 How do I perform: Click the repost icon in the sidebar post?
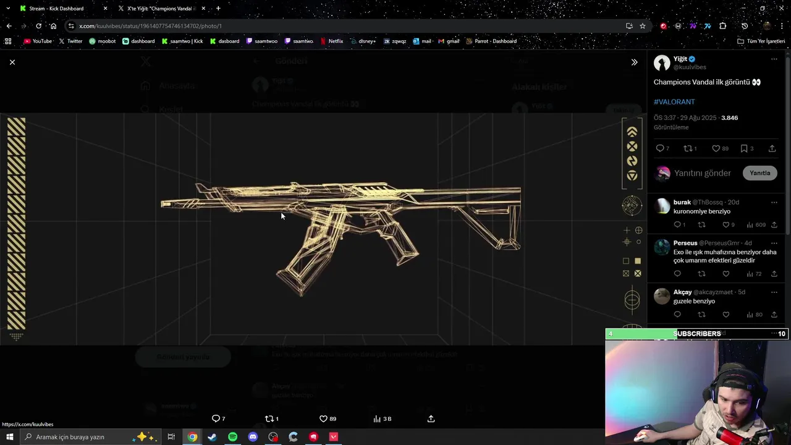point(687,148)
